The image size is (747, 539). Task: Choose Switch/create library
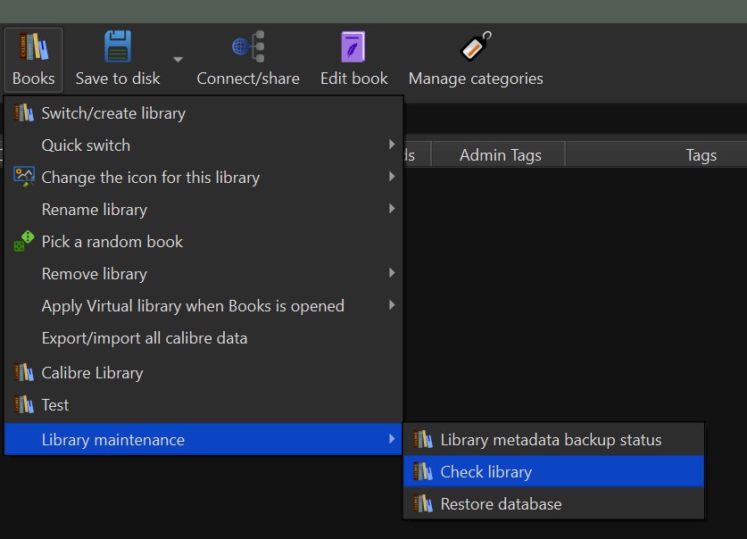(113, 113)
